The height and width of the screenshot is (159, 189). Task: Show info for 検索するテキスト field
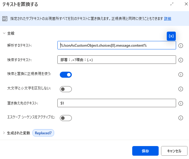(181, 60)
